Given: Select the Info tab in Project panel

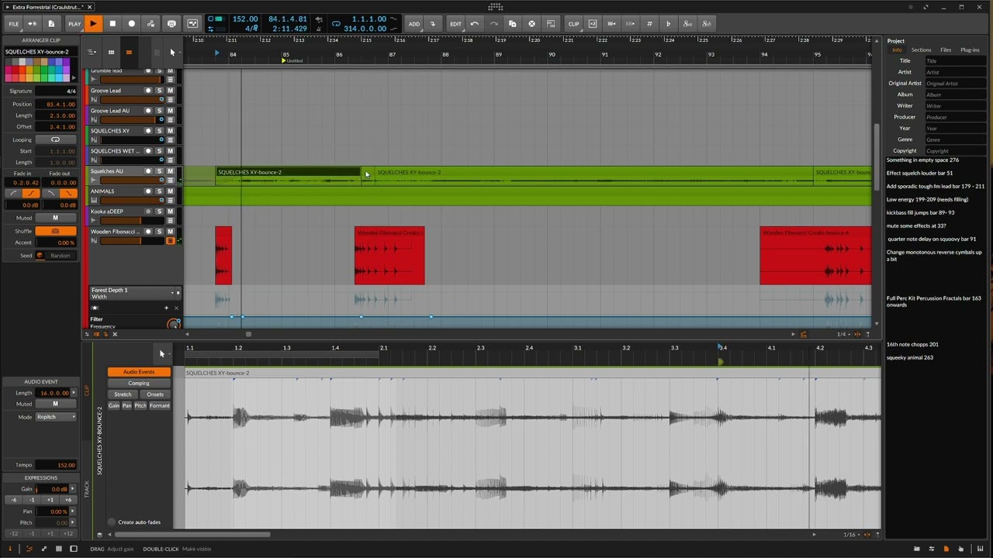Looking at the screenshot, I should tap(897, 50).
